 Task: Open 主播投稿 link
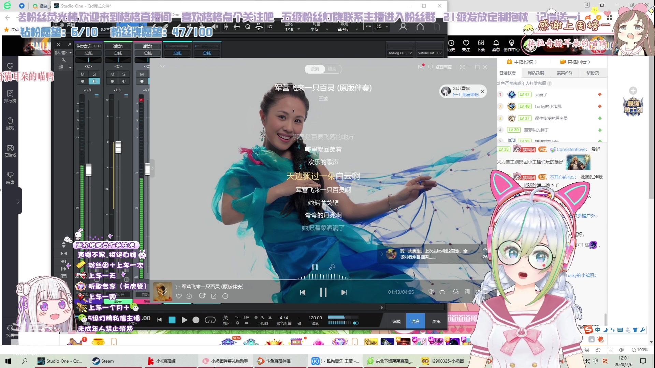[x=522, y=62]
